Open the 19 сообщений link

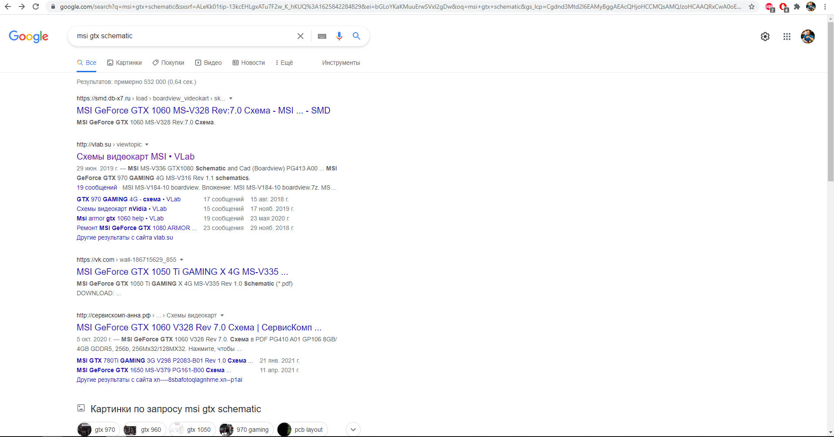pos(97,187)
